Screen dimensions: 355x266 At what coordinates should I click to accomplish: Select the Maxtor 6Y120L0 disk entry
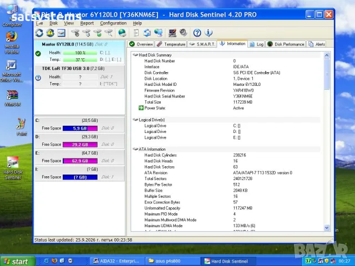point(79,52)
